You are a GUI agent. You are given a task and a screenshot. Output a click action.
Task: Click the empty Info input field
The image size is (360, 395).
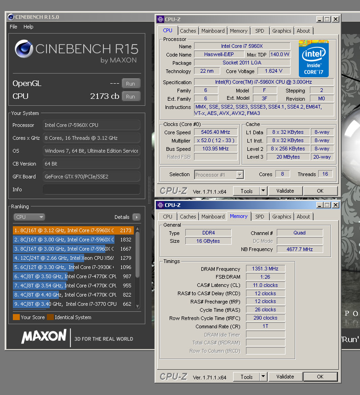(91, 189)
